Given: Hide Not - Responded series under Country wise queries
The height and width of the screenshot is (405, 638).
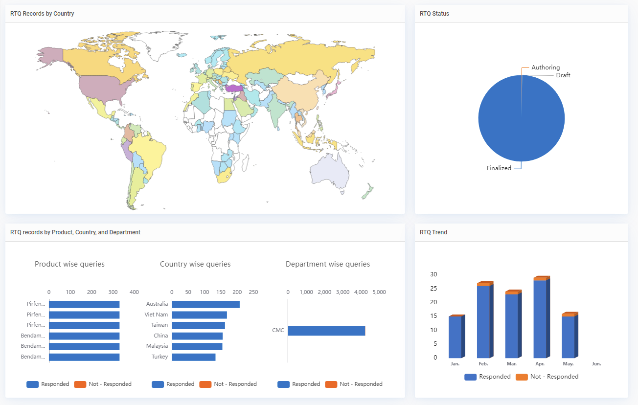Looking at the screenshot, I should [228, 384].
